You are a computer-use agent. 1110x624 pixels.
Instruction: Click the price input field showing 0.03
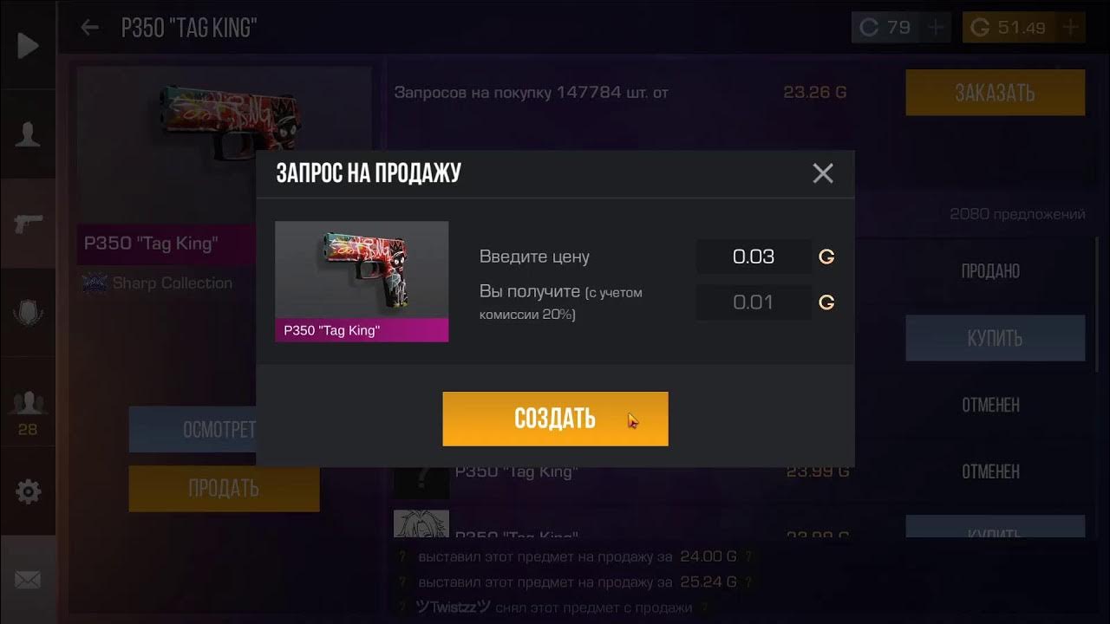tap(754, 257)
